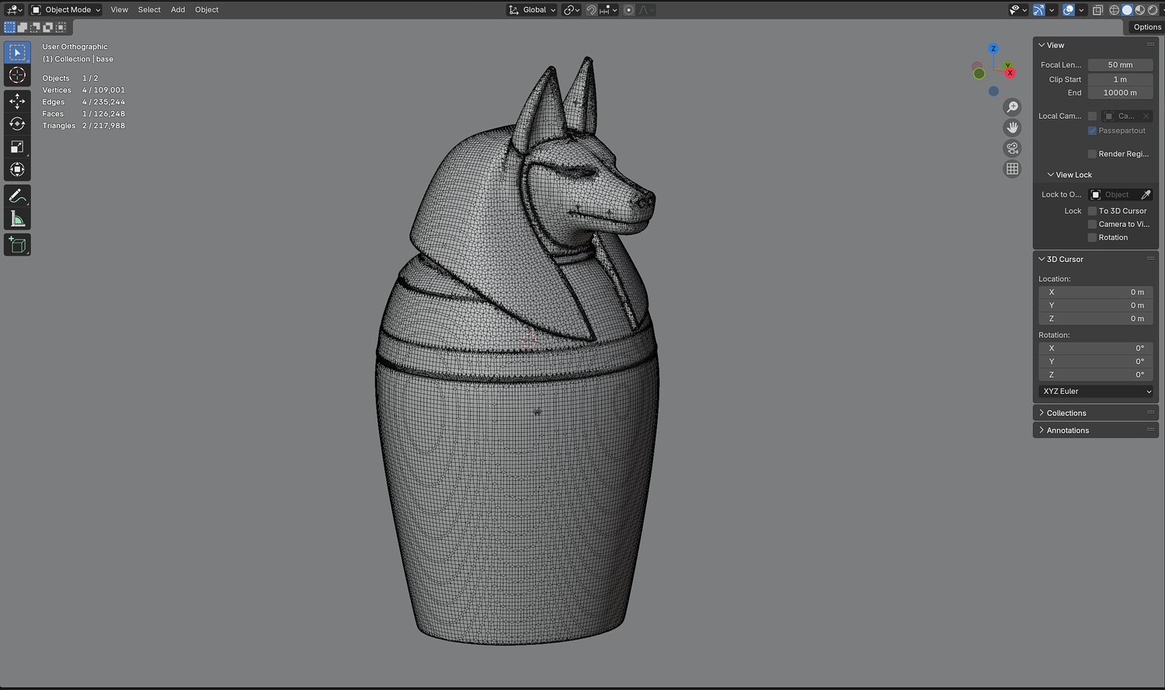The image size is (1165, 690).
Task: Open the overlays options dropdown arrow
Action: click(x=1081, y=10)
